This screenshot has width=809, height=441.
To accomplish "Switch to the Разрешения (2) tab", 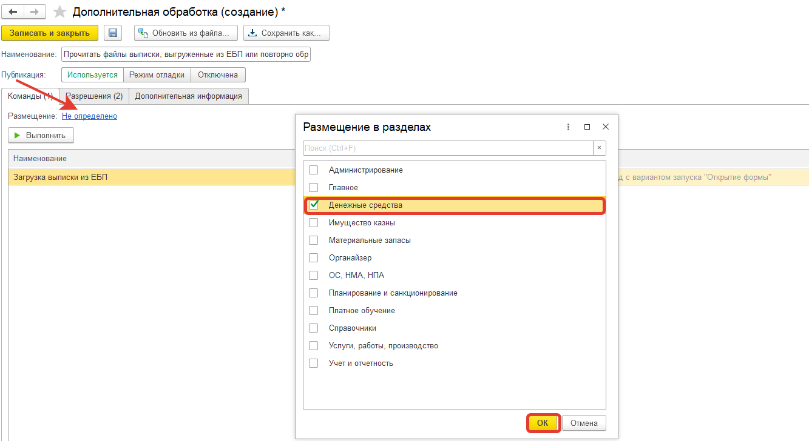I will tap(95, 96).
